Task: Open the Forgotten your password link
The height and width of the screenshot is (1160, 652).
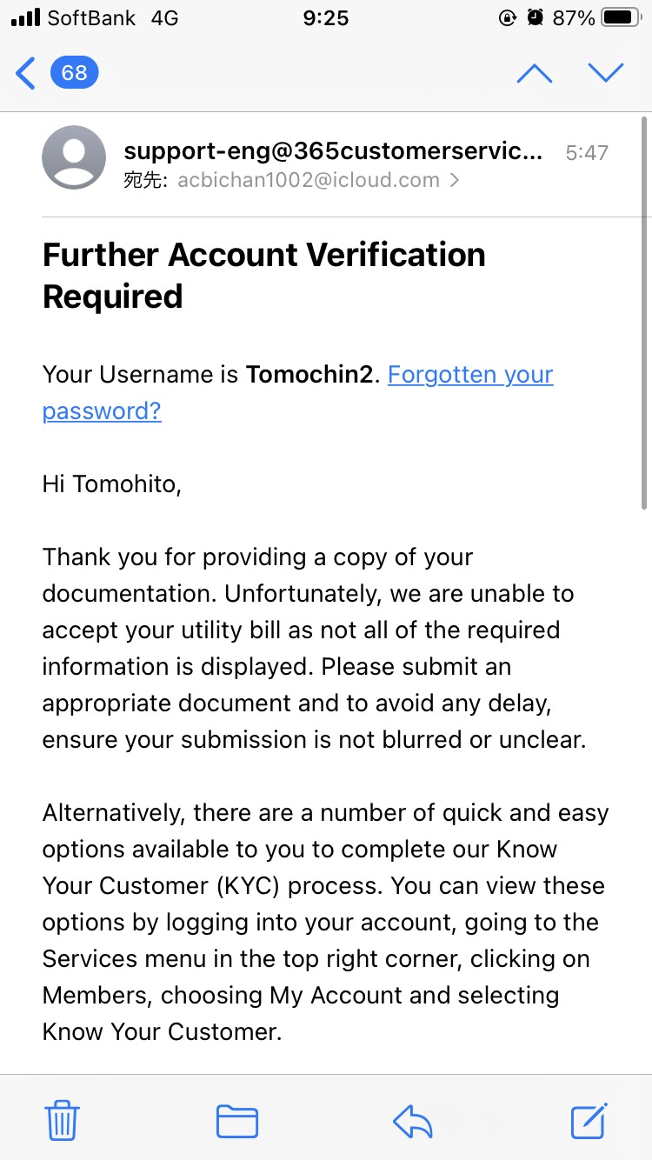Action: point(297,392)
